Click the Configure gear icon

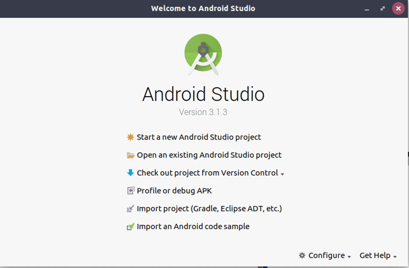point(302,255)
